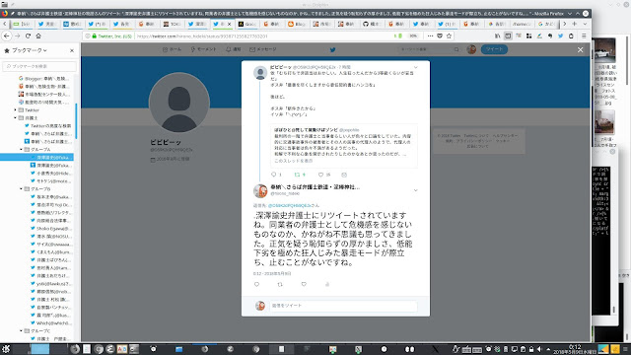Screen dimensions: 631x355
Task: Open the Shoko Egawa bookmark
Action: coord(50,228)
